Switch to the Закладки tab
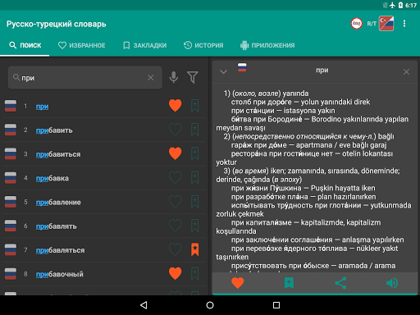This screenshot has height=315, width=420. (145, 45)
